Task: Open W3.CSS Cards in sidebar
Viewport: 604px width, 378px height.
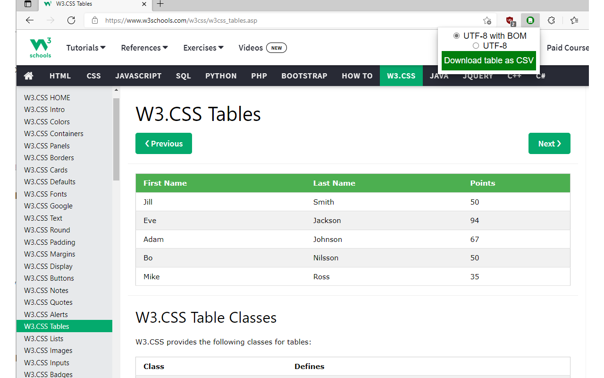Action: 64,170
